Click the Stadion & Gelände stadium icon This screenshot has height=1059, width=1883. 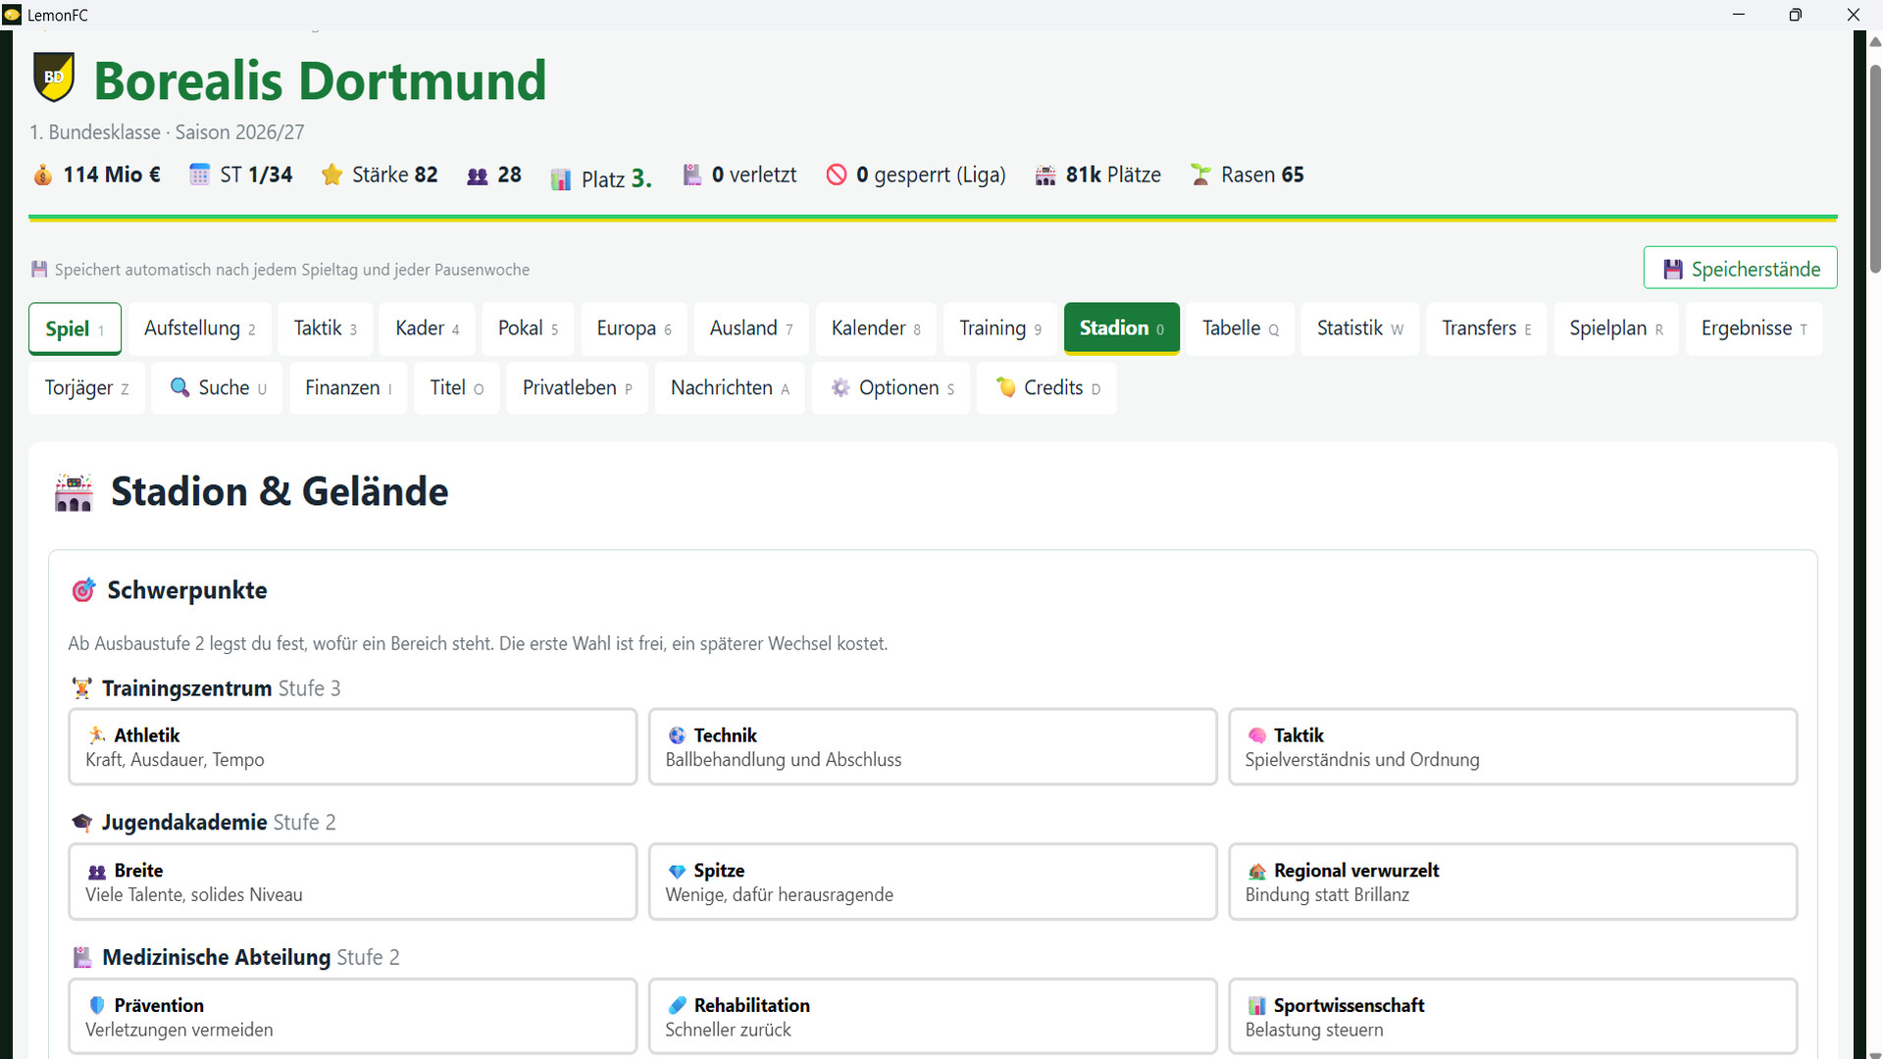tap(74, 492)
